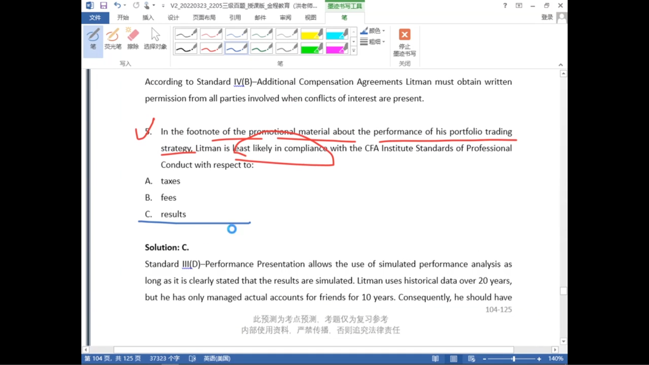Choose the Eraser tool
649x365 pixels.
(x=133, y=39)
